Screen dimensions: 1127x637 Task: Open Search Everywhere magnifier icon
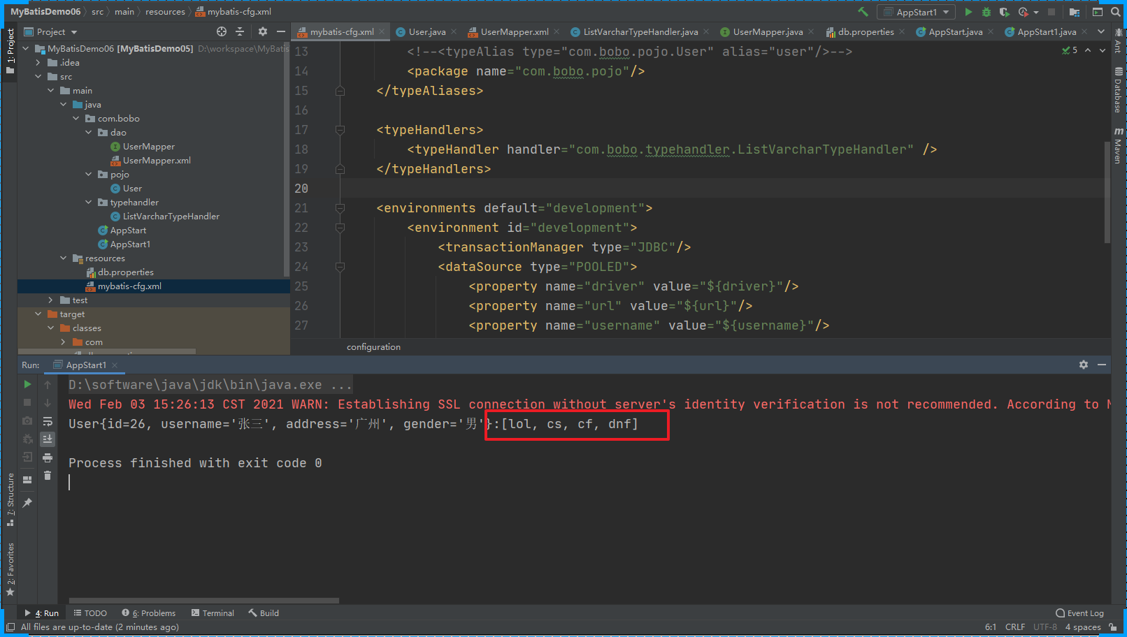tap(1116, 12)
